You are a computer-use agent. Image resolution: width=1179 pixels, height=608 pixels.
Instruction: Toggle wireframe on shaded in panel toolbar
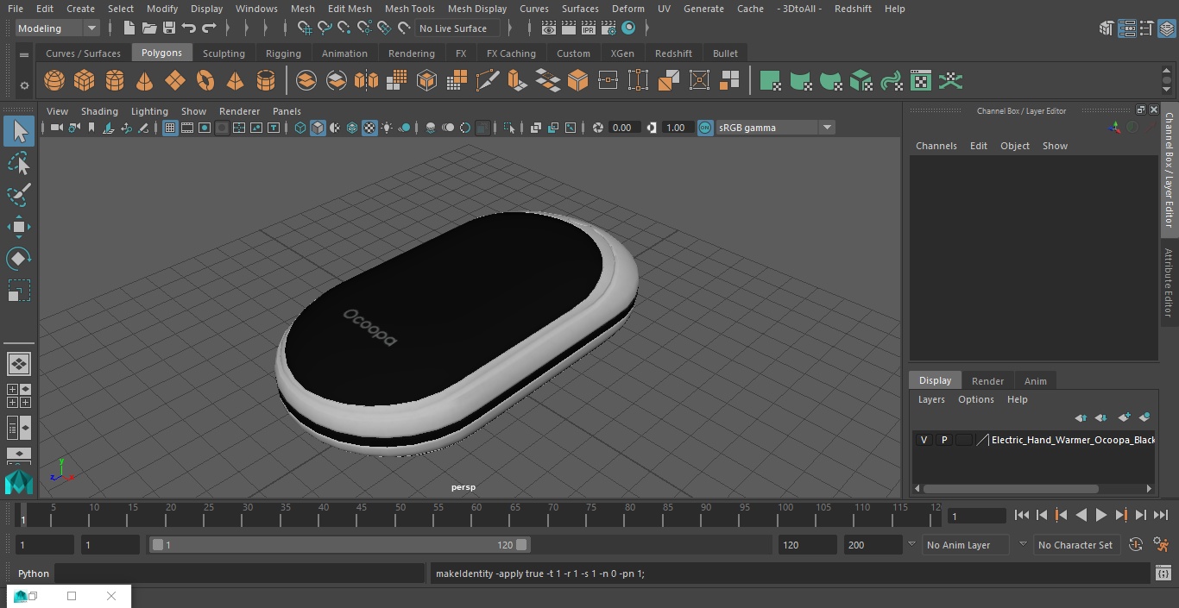(352, 128)
